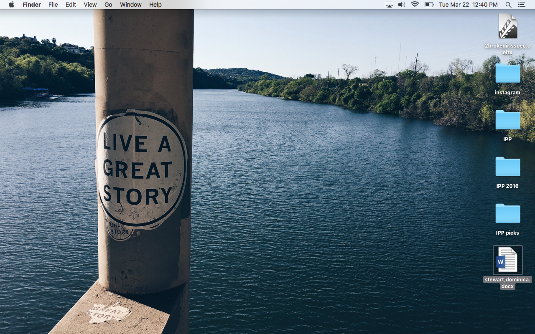
Task: Click the 2brokegirlsspec.celtx filename label
Action: point(507,49)
